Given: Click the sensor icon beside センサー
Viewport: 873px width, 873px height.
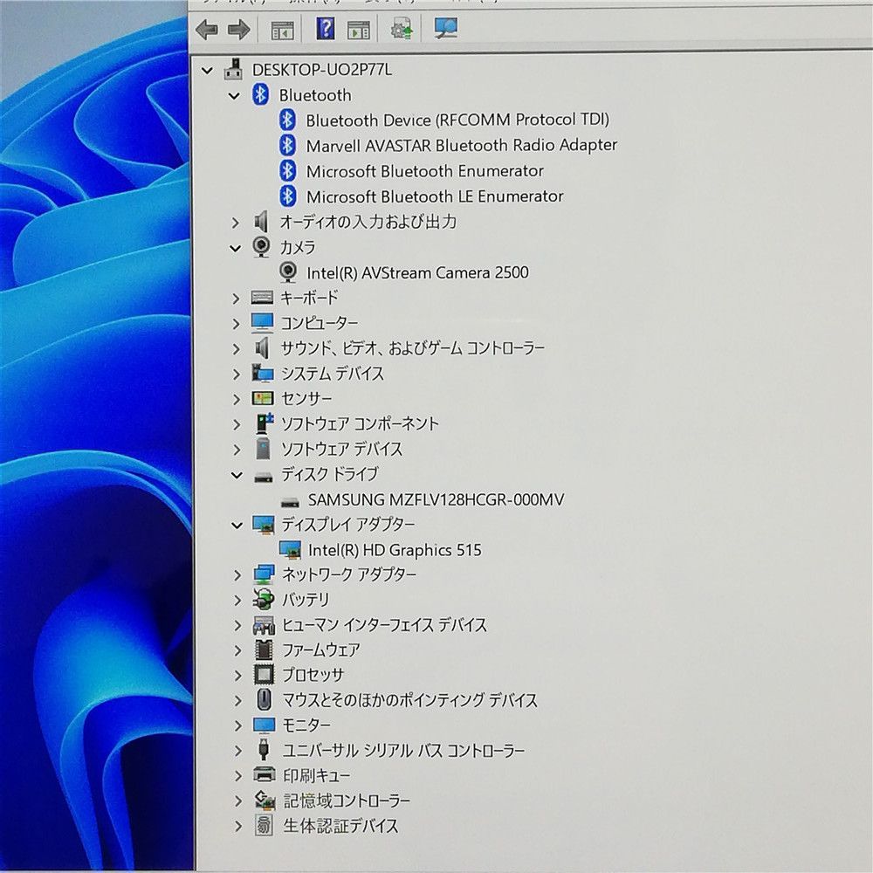Looking at the screenshot, I should click(262, 398).
